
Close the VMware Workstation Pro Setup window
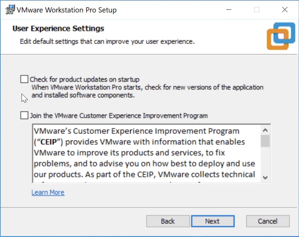coord(285,10)
